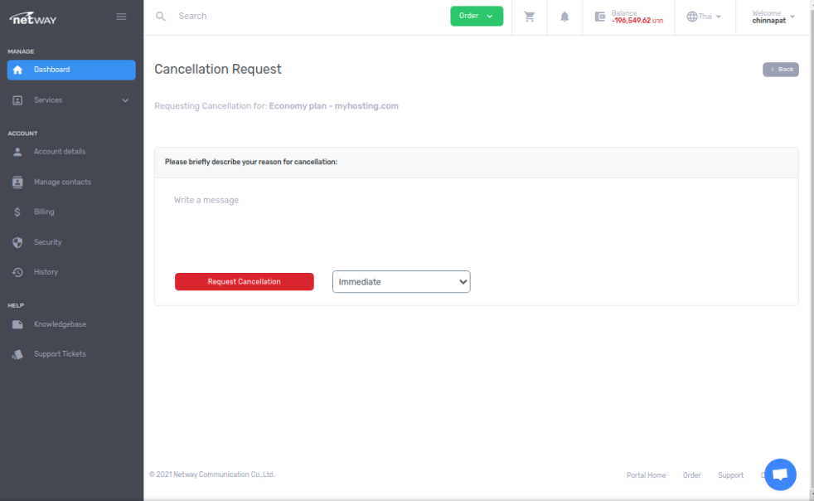Open the chinnapat user account menu
The image size is (814, 501).
pyautogui.click(x=773, y=17)
